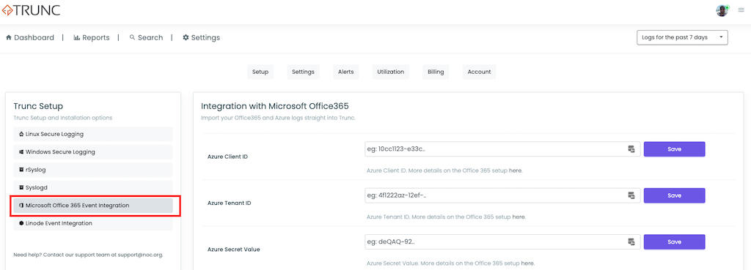
Task: Click icon inside Azure Tenant ID field
Action: click(x=631, y=195)
